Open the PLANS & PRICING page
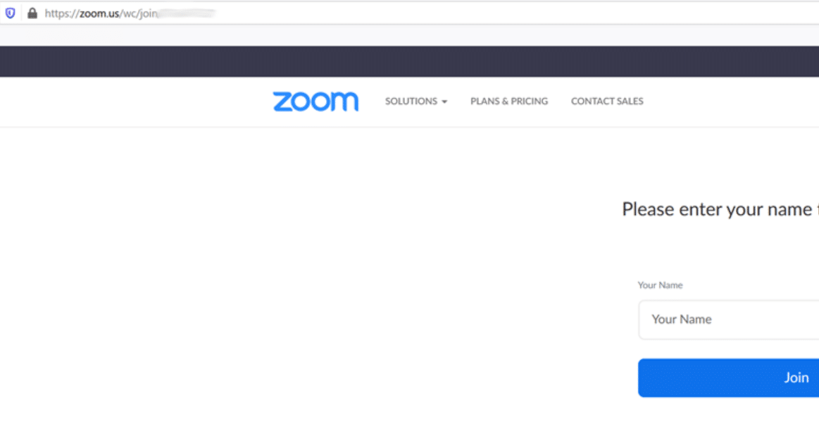Image resolution: width=819 pixels, height=439 pixels. (x=509, y=101)
